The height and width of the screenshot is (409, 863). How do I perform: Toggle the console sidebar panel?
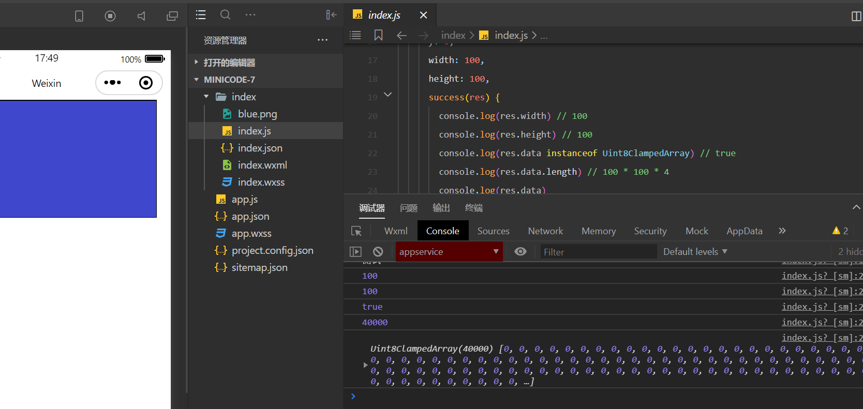pos(355,252)
